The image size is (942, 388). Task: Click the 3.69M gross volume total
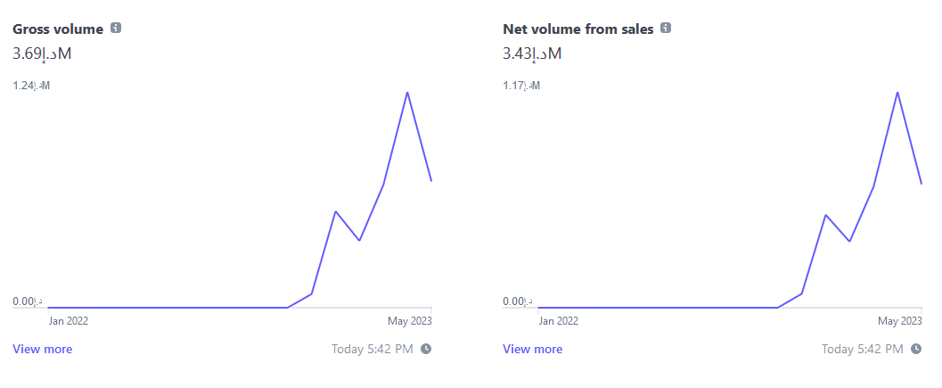(x=42, y=54)
